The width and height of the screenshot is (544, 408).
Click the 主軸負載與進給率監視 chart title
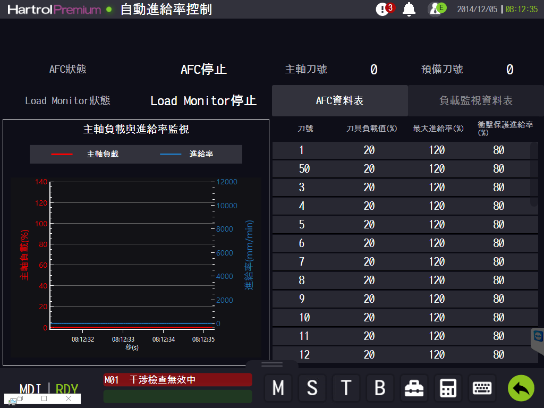tap(136, 130)
